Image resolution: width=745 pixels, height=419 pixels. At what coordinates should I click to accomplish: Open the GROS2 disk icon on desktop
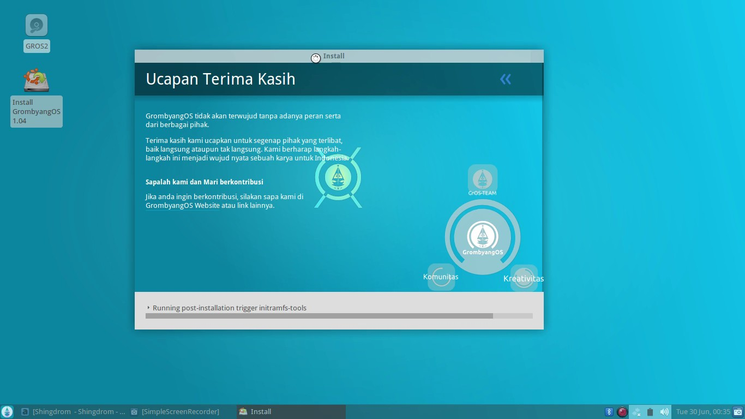[37, 26]
